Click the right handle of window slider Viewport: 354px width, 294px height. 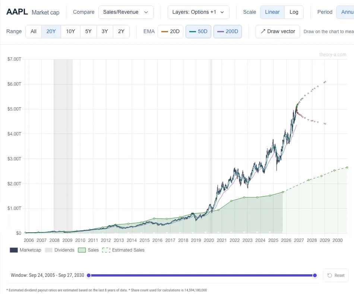315,275
